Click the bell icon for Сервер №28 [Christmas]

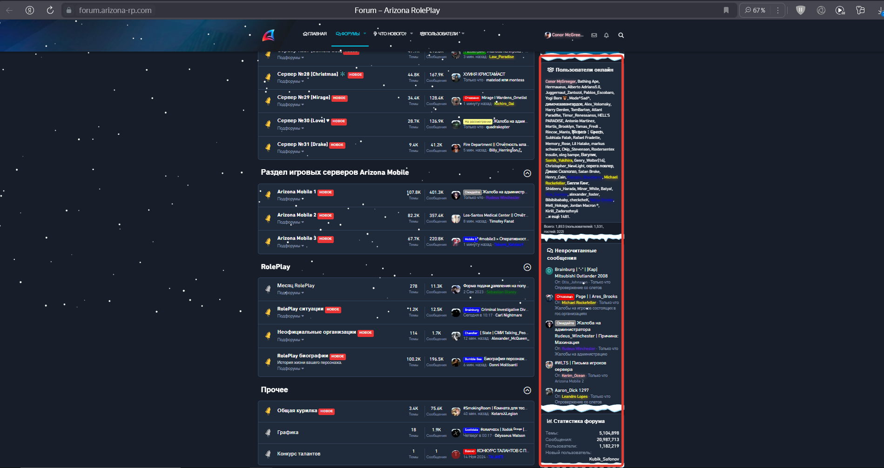[268, 77]
